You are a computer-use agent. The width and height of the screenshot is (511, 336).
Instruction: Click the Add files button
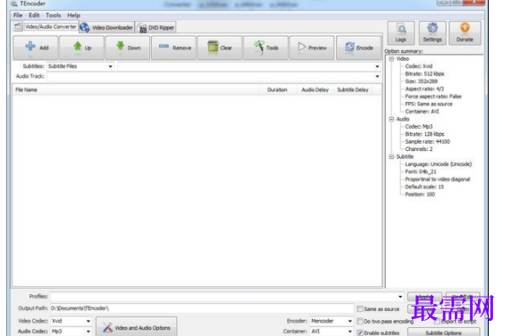tap(36, 47)
